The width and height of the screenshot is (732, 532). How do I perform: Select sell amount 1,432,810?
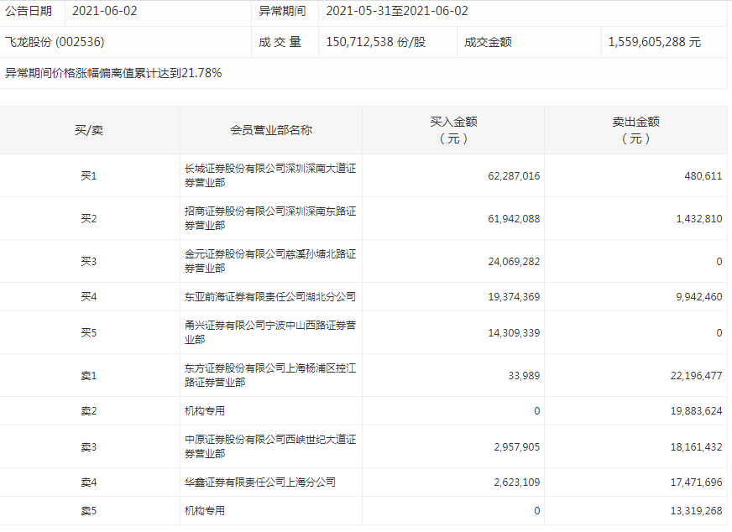pyautogui.click(x=699, y=218)
